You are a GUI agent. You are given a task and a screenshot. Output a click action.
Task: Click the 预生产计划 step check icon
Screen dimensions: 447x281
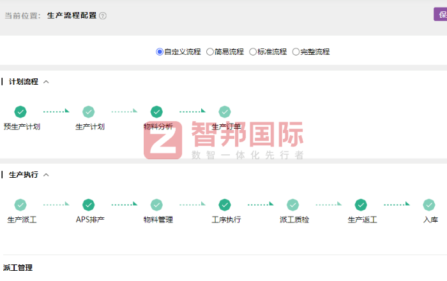pyautogui.click(x=20, y=112)
